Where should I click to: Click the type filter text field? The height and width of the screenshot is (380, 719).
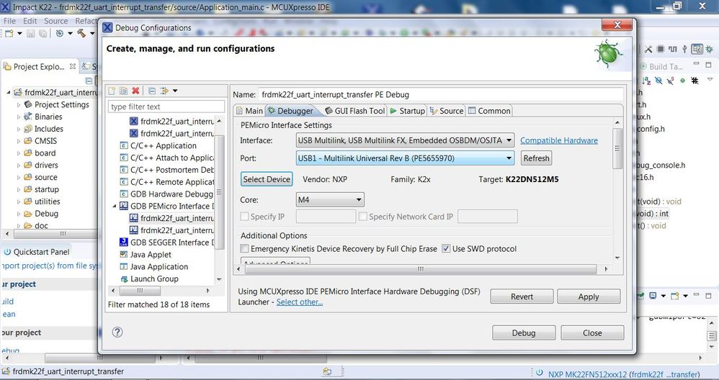point(166,107)
